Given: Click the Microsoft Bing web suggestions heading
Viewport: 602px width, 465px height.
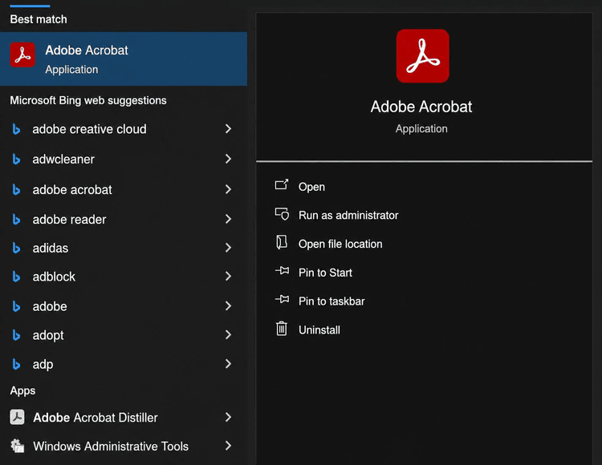Looking at the screenshot, I should pyautogui.click(x=88, y=100).
